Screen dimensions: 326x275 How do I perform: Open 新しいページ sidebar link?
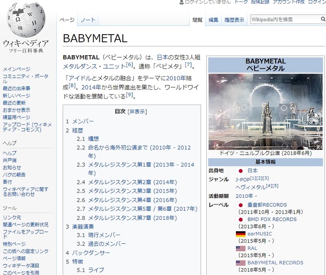coord(16,96)
